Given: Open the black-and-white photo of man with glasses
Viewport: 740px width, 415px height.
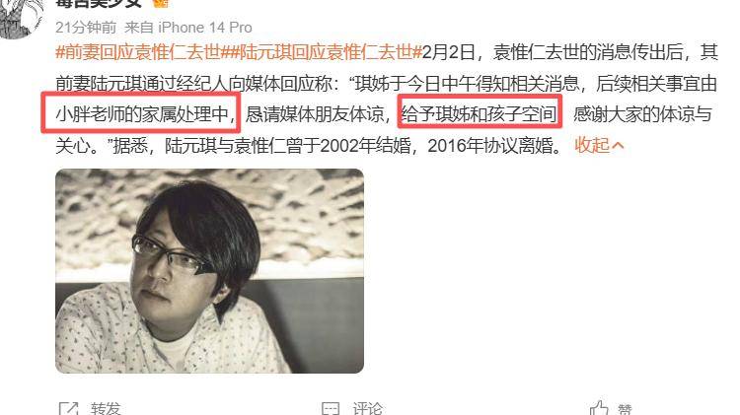Looking at the screenshot, I should tap(209, 271).
